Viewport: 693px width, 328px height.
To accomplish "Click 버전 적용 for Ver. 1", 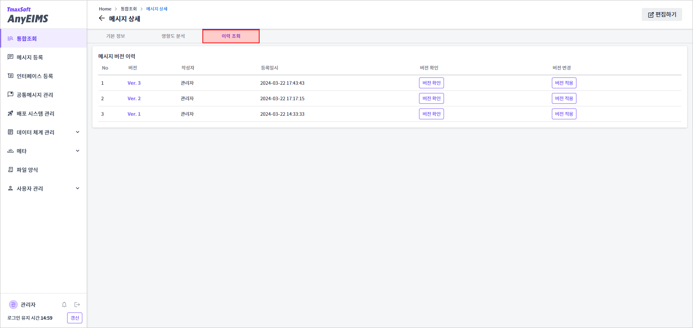I will [564, 114].
